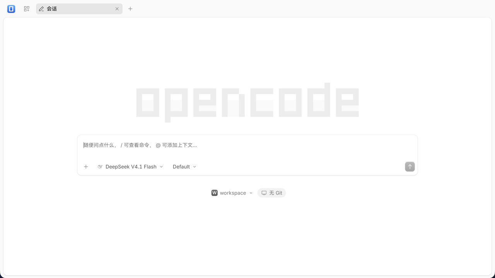Open the grid-plus new layout icon
The image size is (495, 278).
(x=27, y=9)
